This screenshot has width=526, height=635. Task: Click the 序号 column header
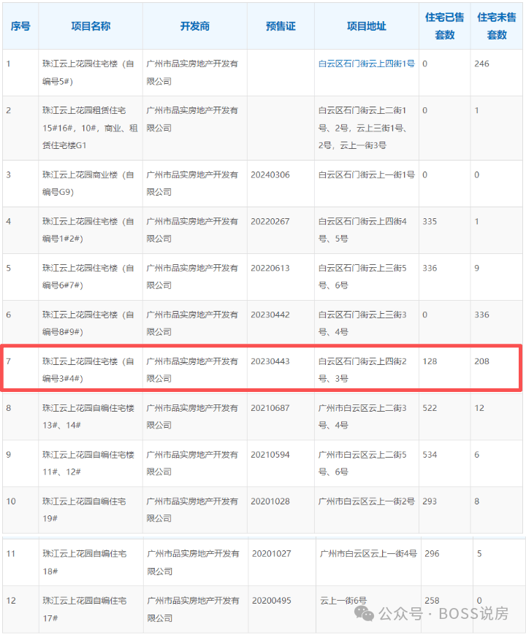point(20,26)
